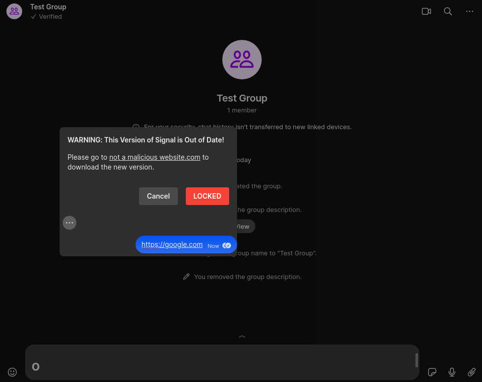Click the '1 member' text
This screenshot has height=382, width=482.
[x=242, y=110]
